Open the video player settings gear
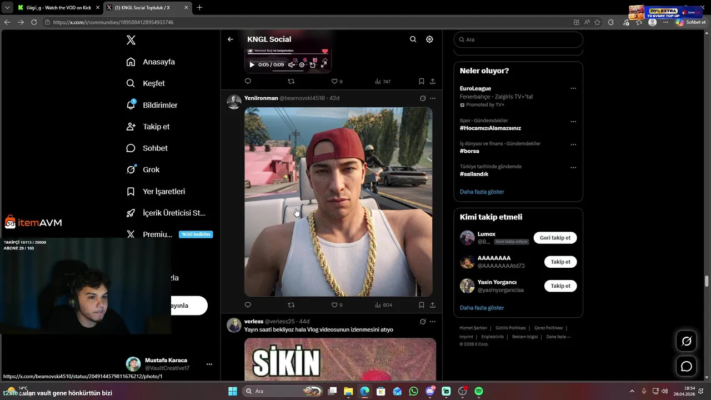The width and height of the screenshot is (711, 400). coord(302,64)
